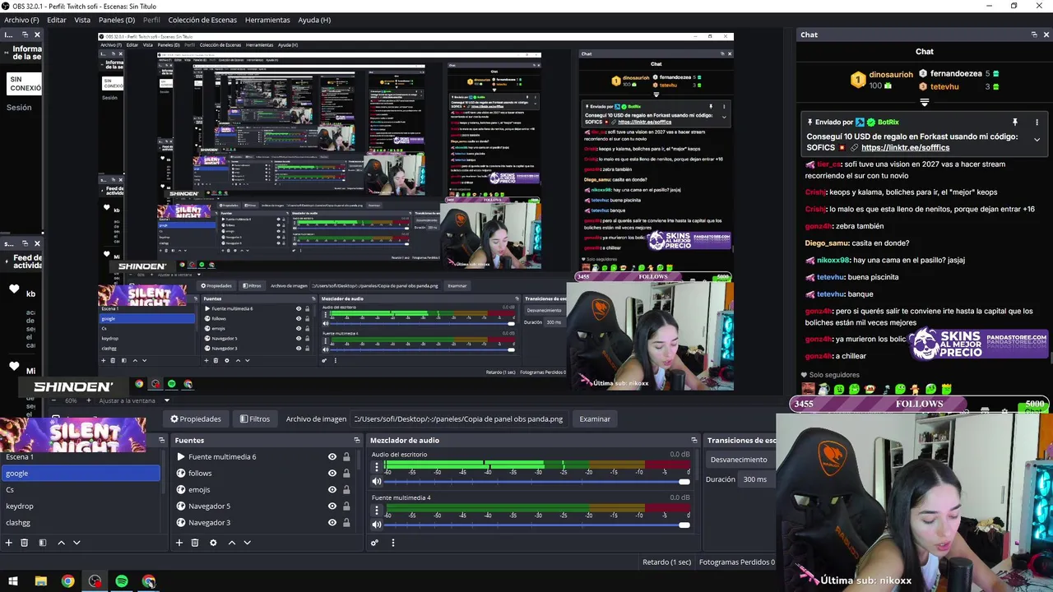Open scene filters icon in Escenas panel

(x=43, y=543)
